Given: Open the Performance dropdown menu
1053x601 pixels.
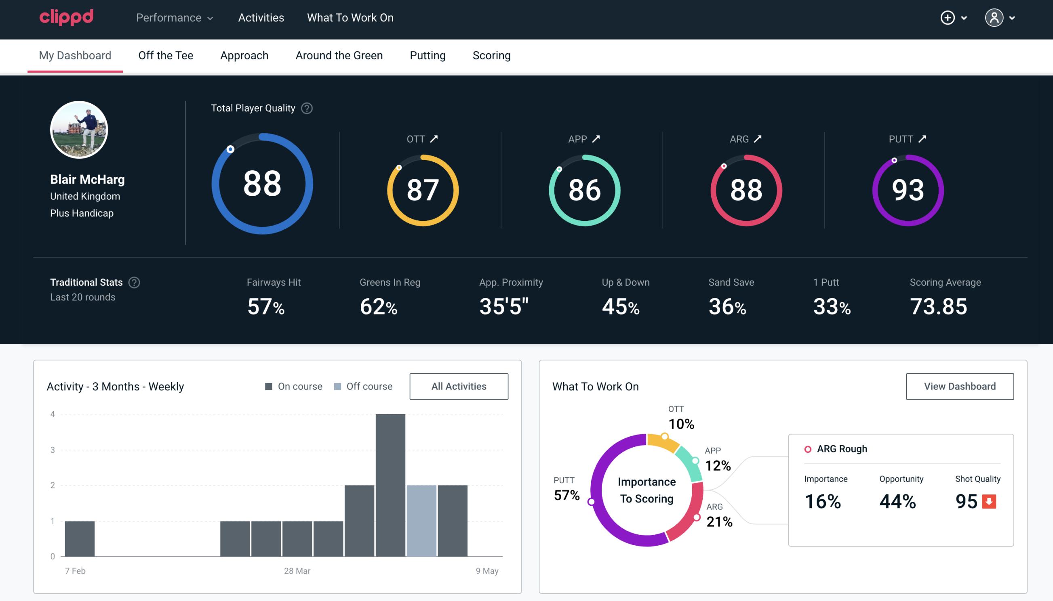Looking at the screenshot, I should tap(174, 18).
